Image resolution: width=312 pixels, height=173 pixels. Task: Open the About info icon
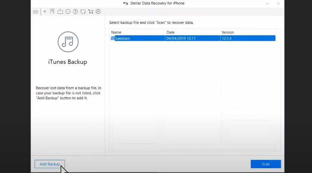tap(68, 11)
